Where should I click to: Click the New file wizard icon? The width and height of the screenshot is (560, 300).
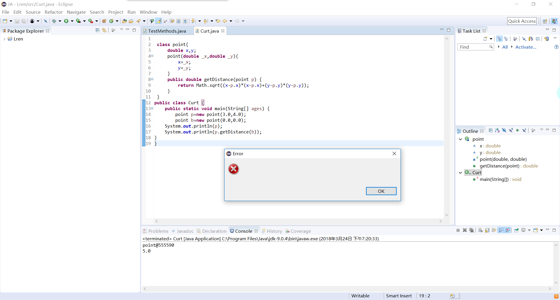[x=5, y=21]
